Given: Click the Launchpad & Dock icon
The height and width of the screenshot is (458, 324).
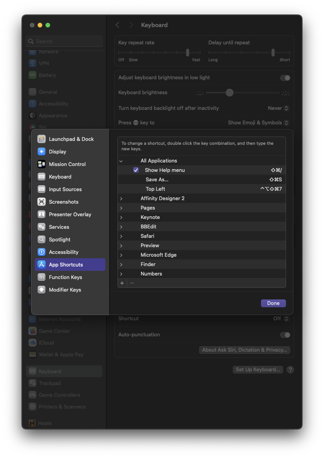Looking at the screenshot, I should pyautogui.click(x=42, y=139).
